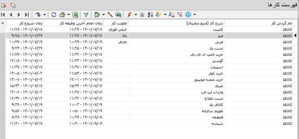This screenshot has height=139, width=299.
Task: Click priority cell خيلي فوري
Action: click(x=116, y=29)
